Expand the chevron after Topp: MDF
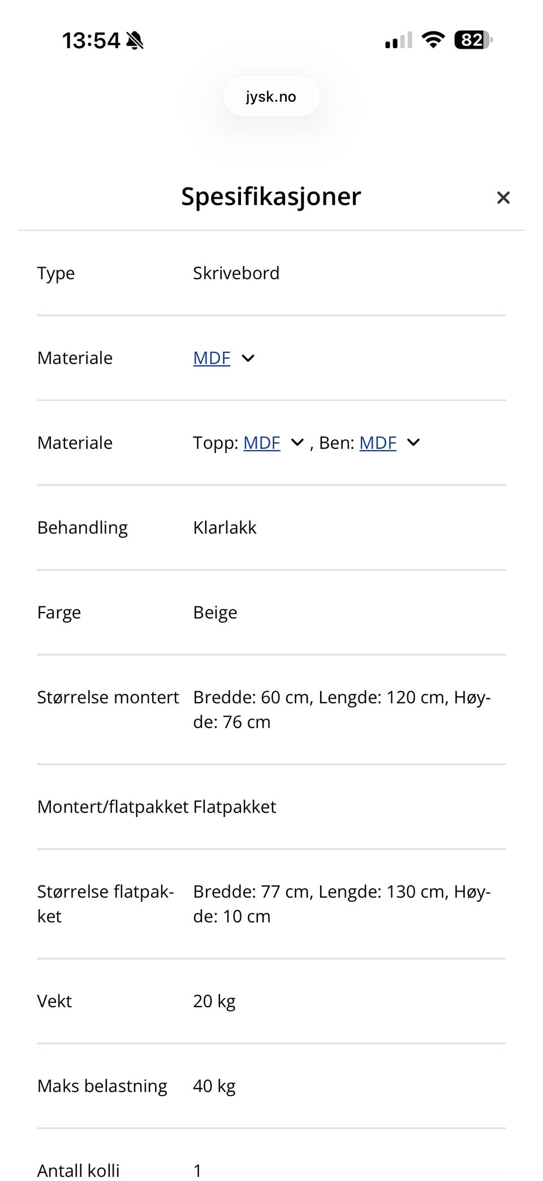Viewport: 543px width, 1181px height. click(297, 443)
